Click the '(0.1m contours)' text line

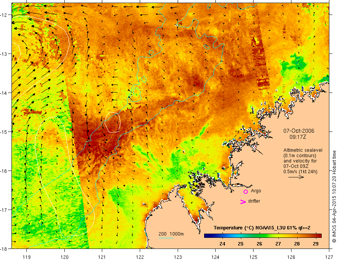click(x=300, y=156)
